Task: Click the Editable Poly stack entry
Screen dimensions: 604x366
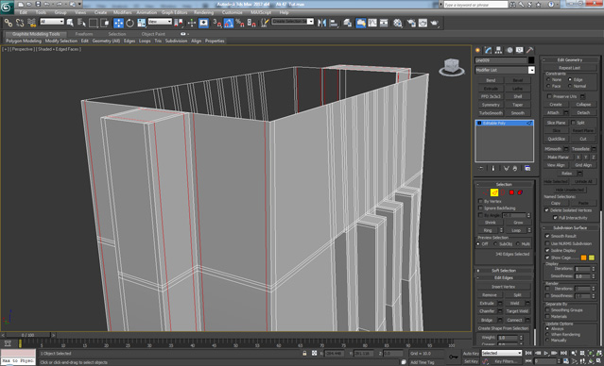Action: tap(504, 123)
